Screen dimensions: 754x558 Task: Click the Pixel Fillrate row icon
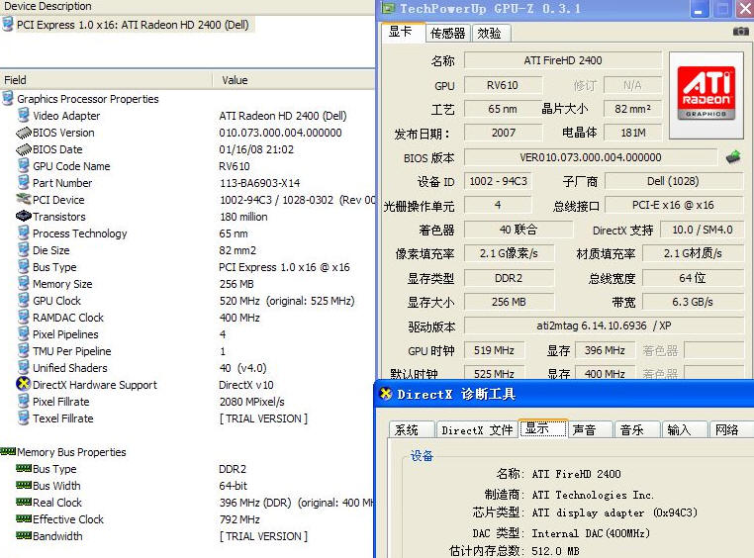click(23, 401)
